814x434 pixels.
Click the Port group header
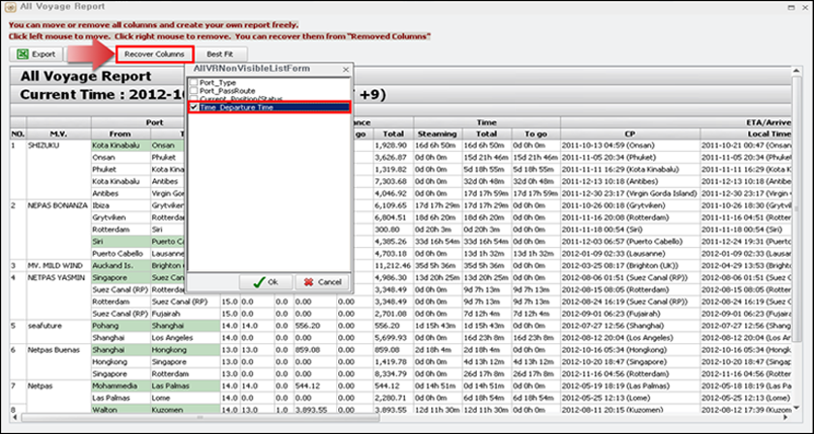tap(155, 122)
